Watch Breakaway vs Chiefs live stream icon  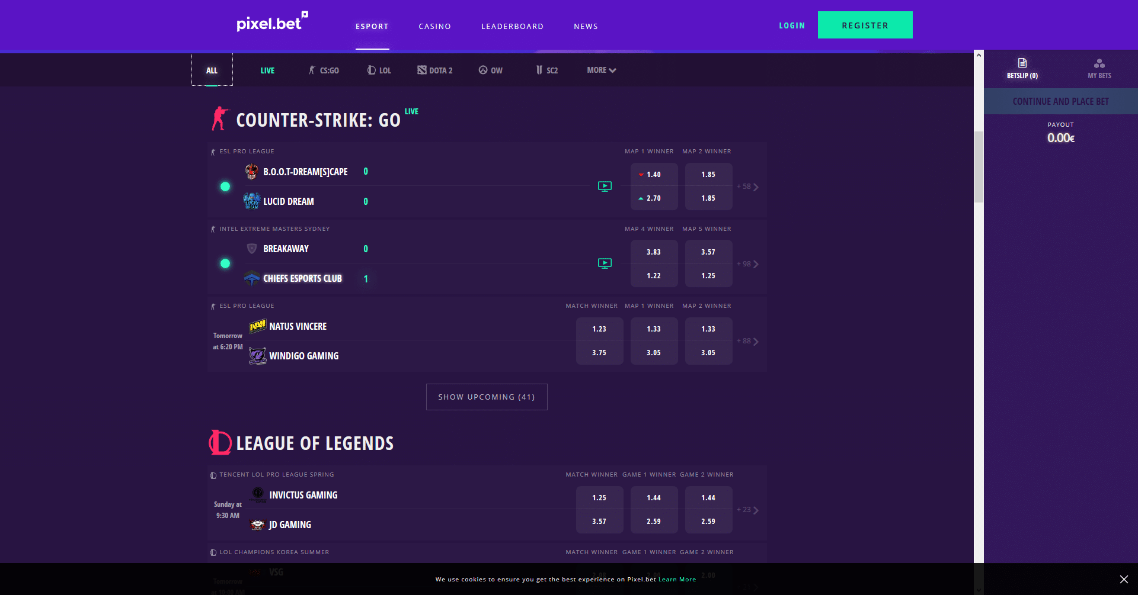(605, 263)
